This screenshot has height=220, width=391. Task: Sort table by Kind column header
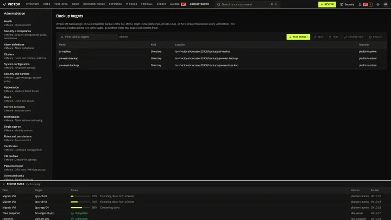(x=153, y=45)
